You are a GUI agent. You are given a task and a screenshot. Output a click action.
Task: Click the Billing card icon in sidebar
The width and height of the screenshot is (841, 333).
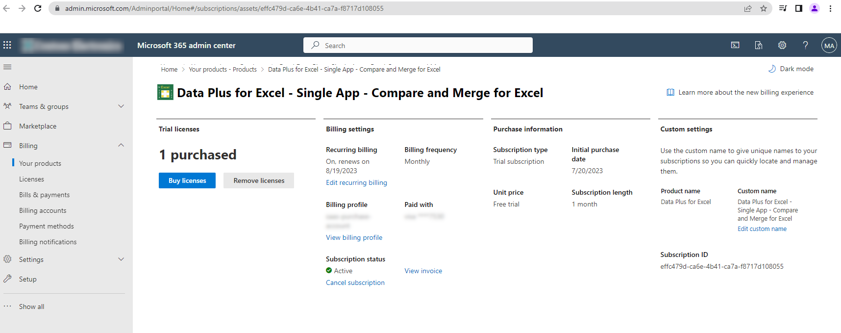tap(7, 146)
